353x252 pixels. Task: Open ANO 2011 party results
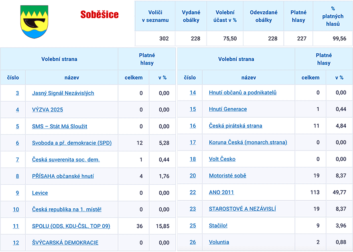tap(221, 192)
